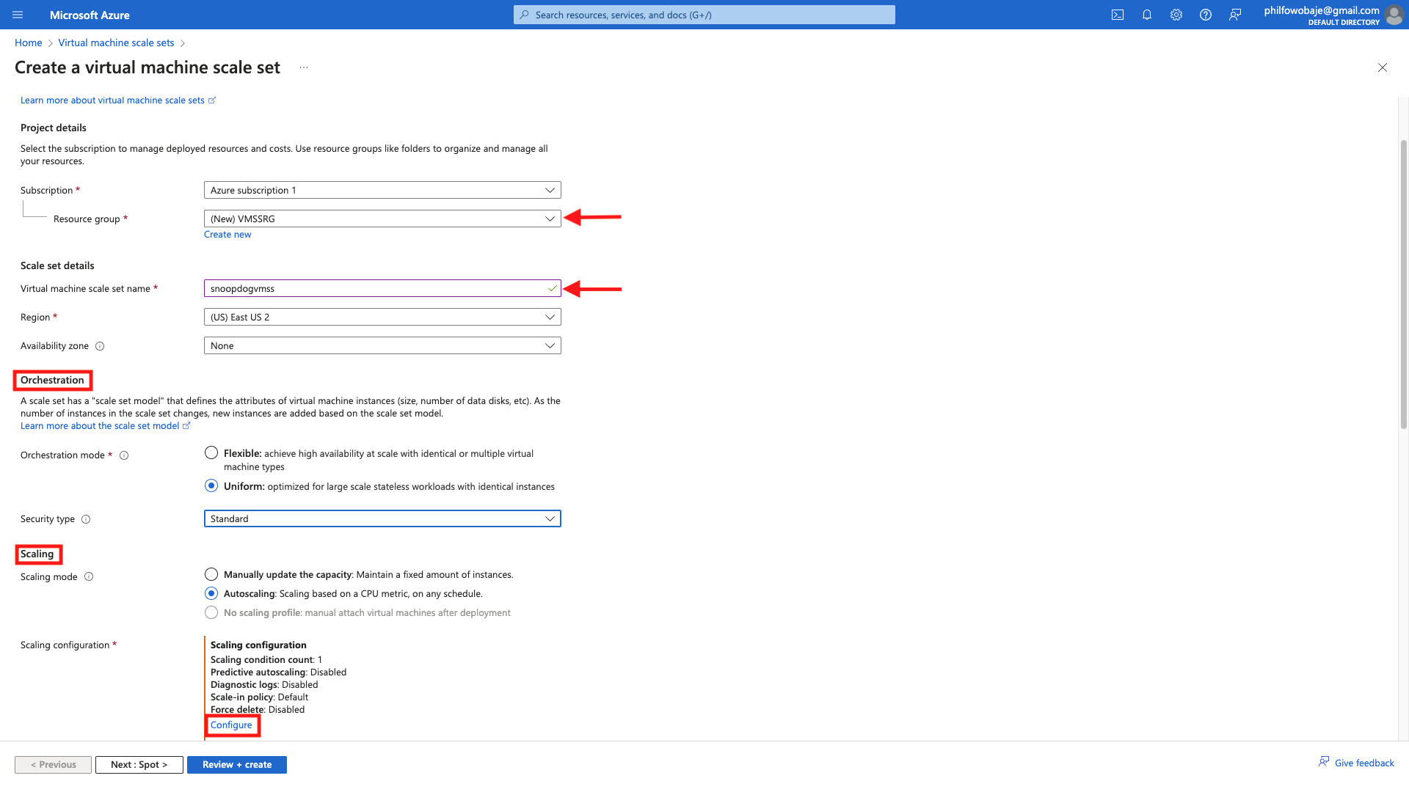Click the Availability zone info icon
Viewport: 1409px width, 792px height.
[100, 346]
